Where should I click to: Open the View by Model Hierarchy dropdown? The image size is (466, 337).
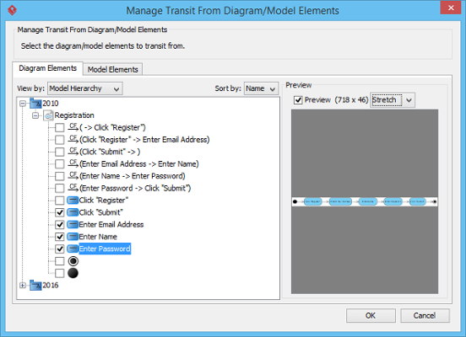click(85, 88)
